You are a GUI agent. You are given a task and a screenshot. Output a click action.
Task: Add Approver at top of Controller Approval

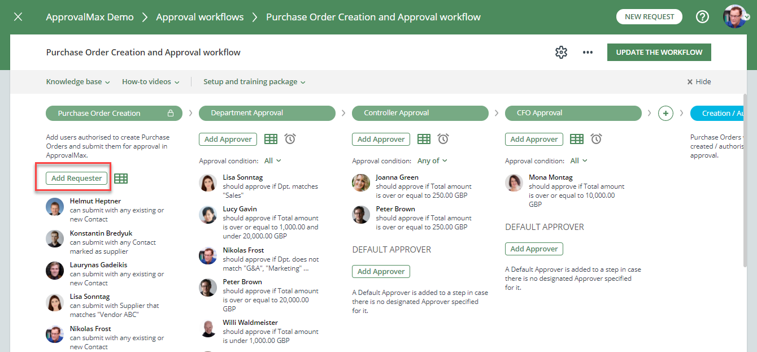point(381,139)
